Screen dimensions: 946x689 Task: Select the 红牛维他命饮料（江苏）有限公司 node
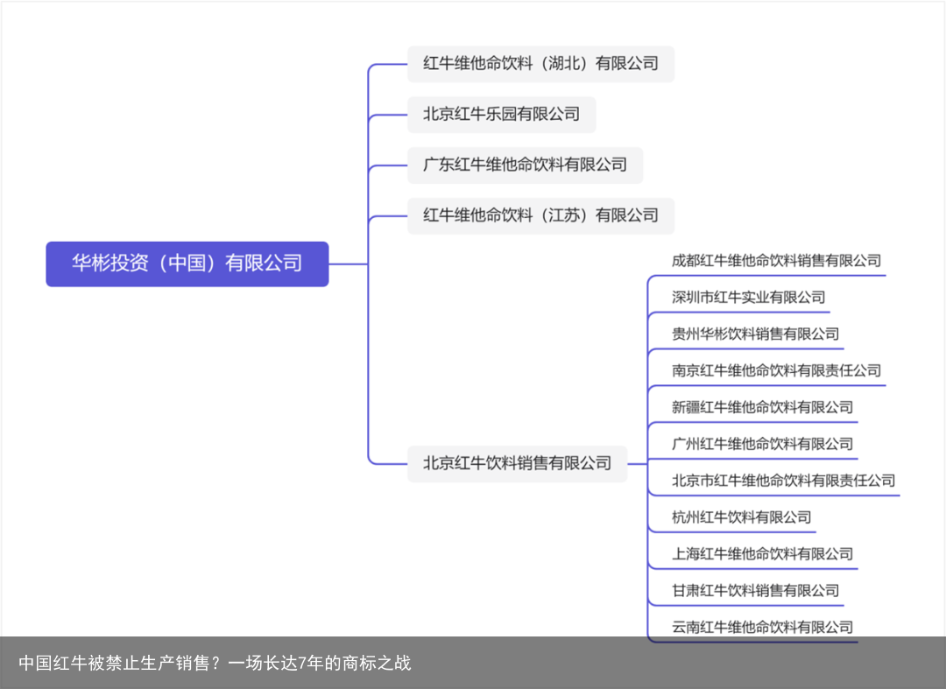tap(540, 215)
